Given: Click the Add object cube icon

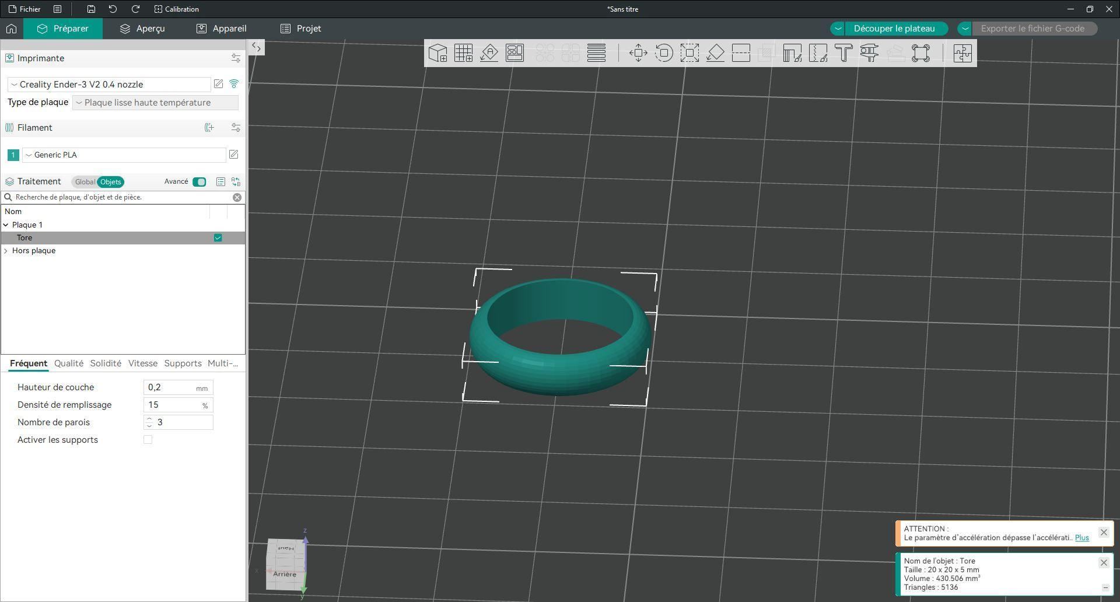Looking at the screenshot, I should coord(437,53).
